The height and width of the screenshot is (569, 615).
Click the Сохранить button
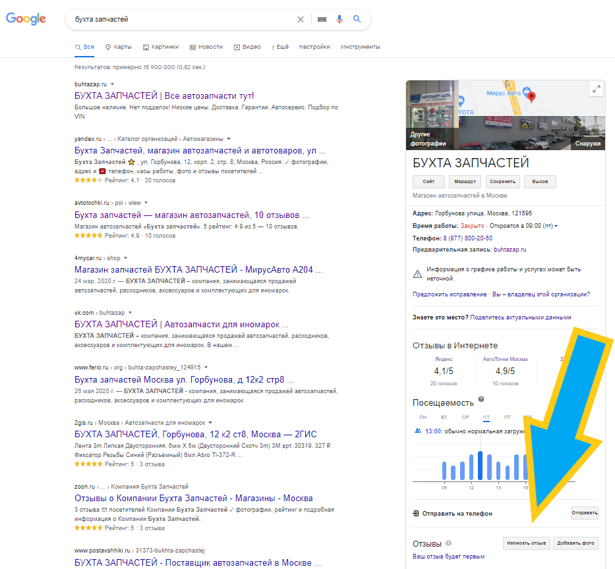tap(502, 182)
